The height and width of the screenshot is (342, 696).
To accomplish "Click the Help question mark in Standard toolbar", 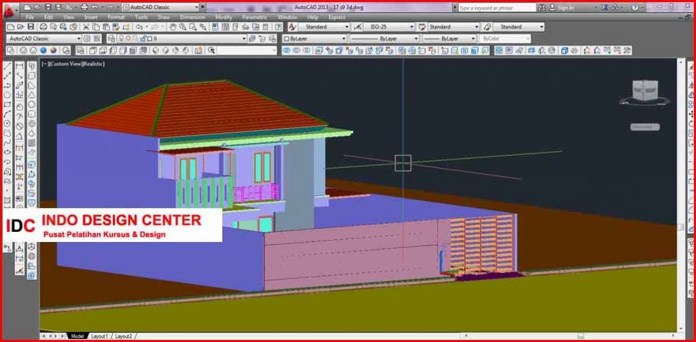I will point(278,27).
